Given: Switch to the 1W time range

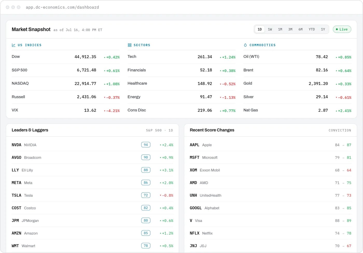Looking at the screenshot, I should tap(270, 29).
